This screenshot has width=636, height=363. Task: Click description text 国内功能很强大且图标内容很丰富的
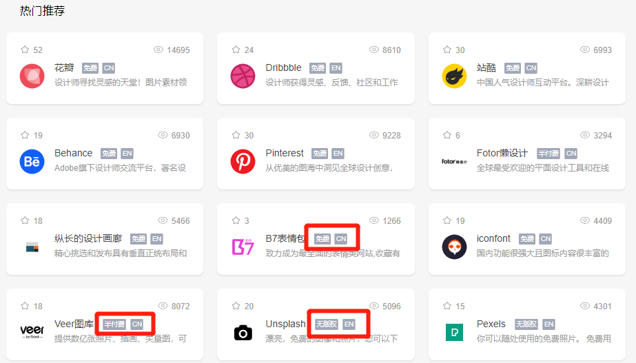[x=543, y=253]
